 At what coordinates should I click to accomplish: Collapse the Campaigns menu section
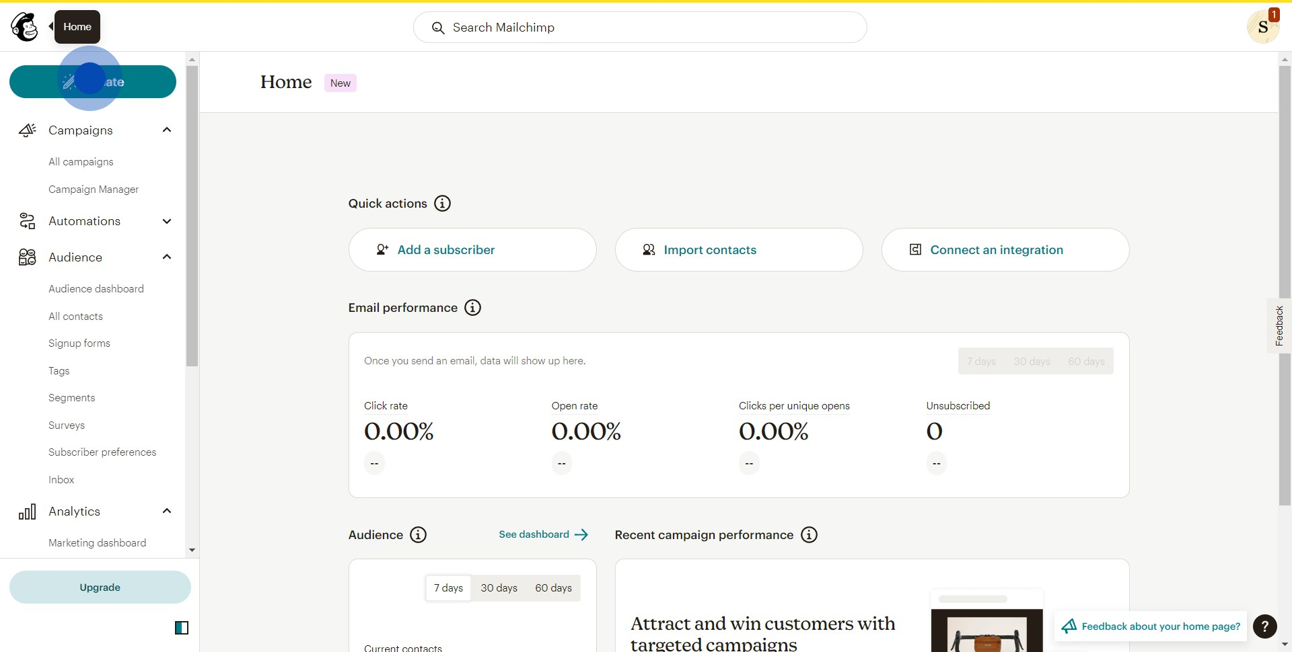167,130
